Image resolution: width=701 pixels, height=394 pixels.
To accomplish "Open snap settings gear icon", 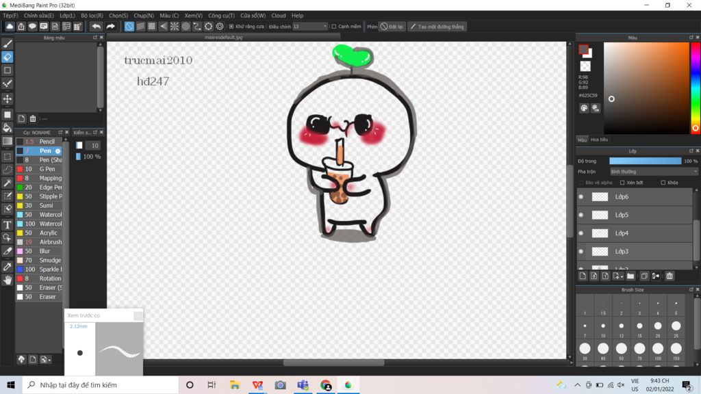I will (220, 27).
